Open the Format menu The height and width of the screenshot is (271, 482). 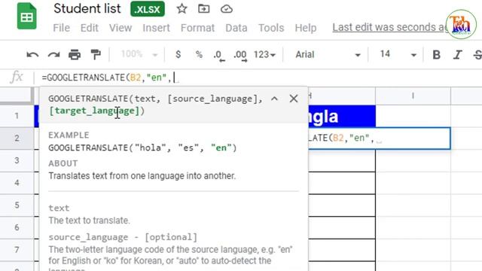point(197,28)
